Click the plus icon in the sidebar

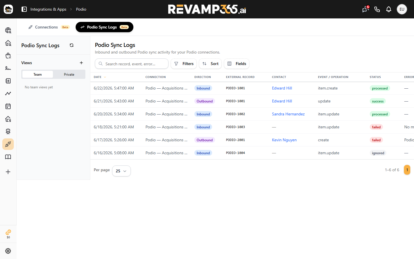(x=8, y=172)
